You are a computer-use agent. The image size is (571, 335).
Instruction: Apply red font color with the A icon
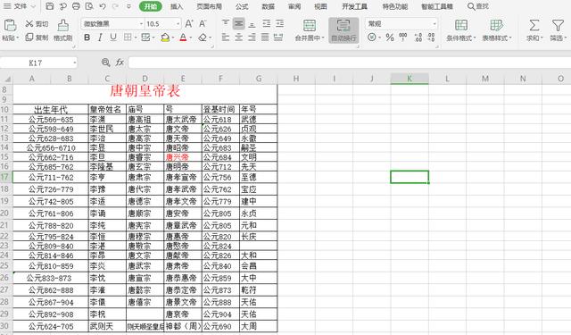click(x=183, y=38)
